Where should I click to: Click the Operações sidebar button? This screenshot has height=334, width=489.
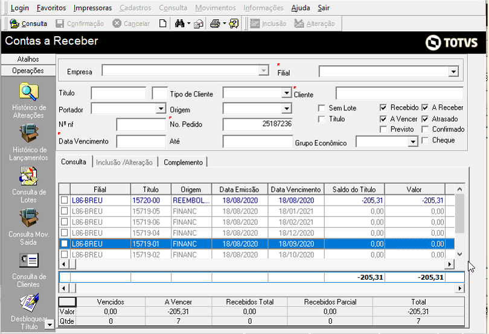(x=28, y=71)
